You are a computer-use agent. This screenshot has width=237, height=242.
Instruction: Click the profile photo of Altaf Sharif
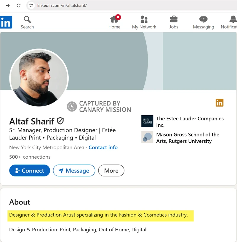click(x=39, y=78)
